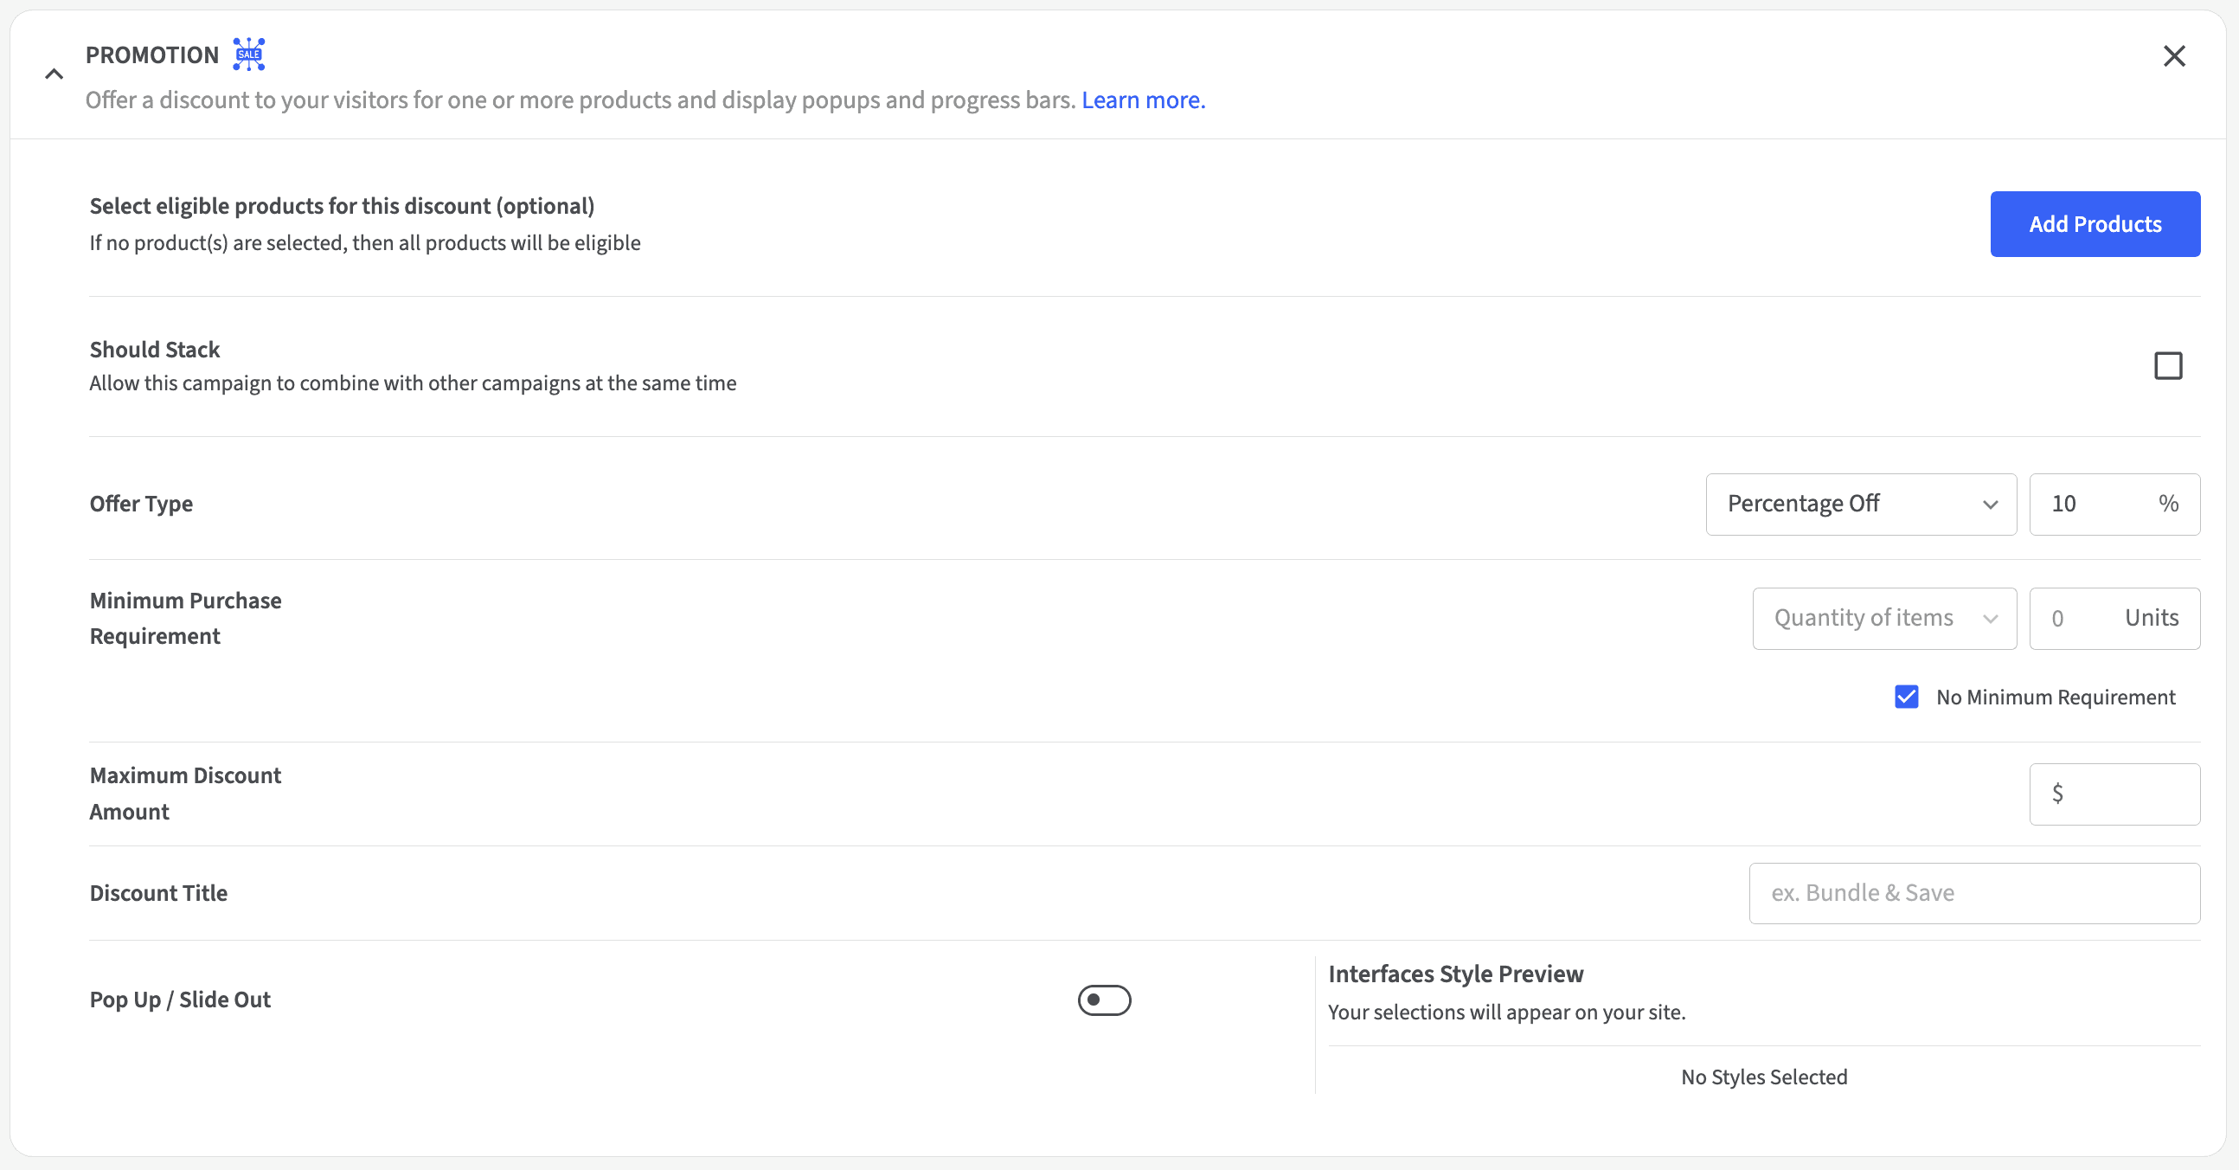This screenshot has width=2239, height=1170.
Task: Click the Quantity of items dropdown arrow
Action: pos(1990,619)
